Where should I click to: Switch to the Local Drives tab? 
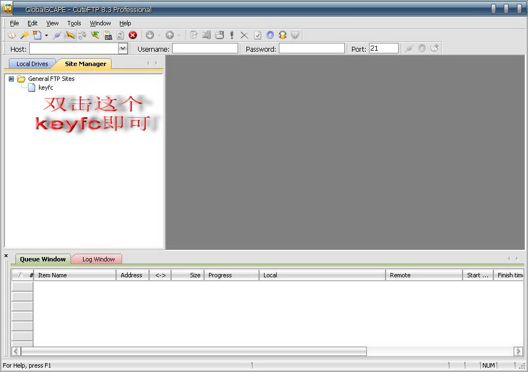coord(32,64)
